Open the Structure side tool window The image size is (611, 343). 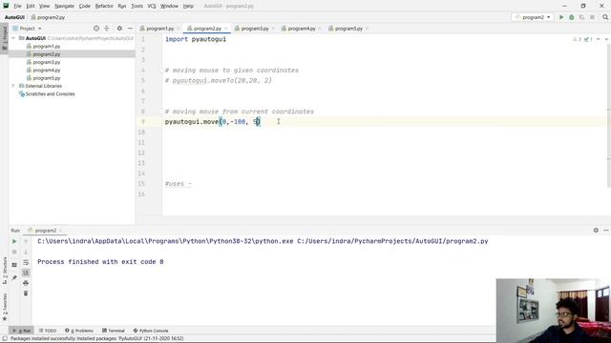(4, 270)
